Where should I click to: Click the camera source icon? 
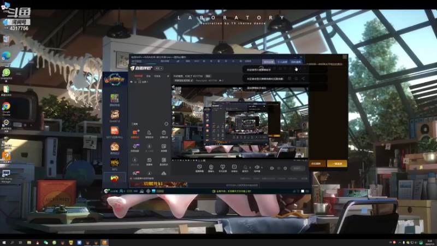[211, 168]
